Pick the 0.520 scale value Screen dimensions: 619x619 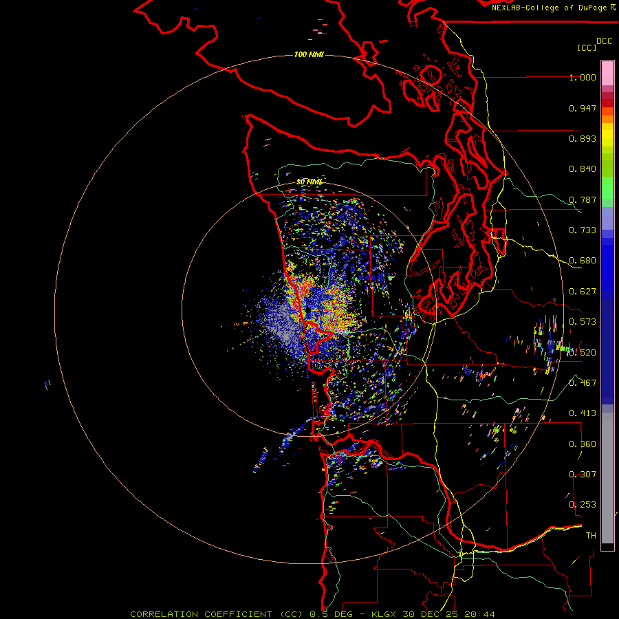[x=583, y=353]
